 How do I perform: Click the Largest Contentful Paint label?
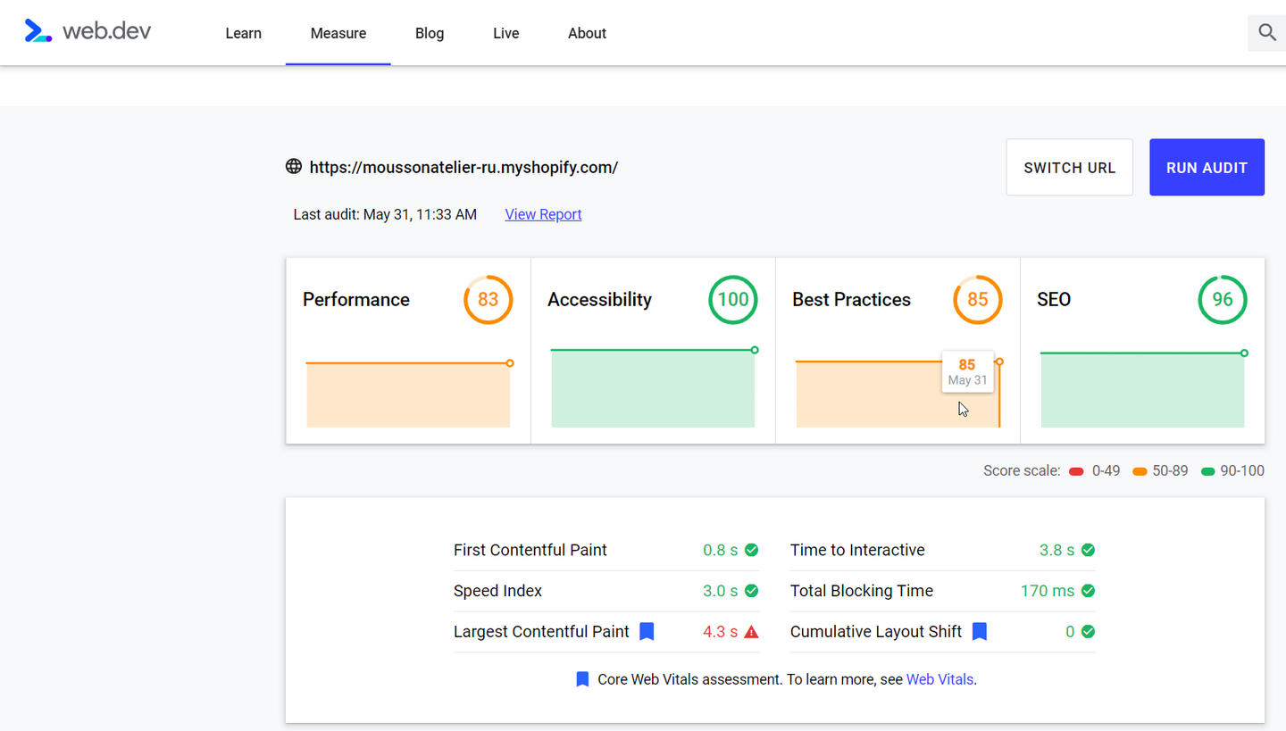click(x=541, y=631)
